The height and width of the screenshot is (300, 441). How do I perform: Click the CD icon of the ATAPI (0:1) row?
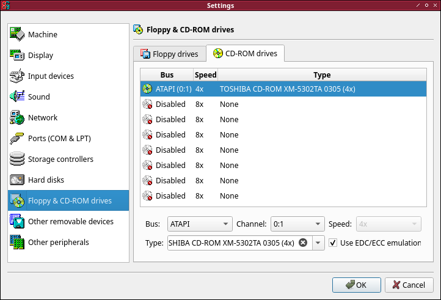[147, 89]
